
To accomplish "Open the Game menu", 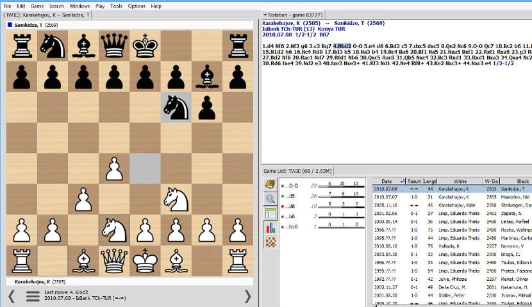I will (x=37, y=6).
